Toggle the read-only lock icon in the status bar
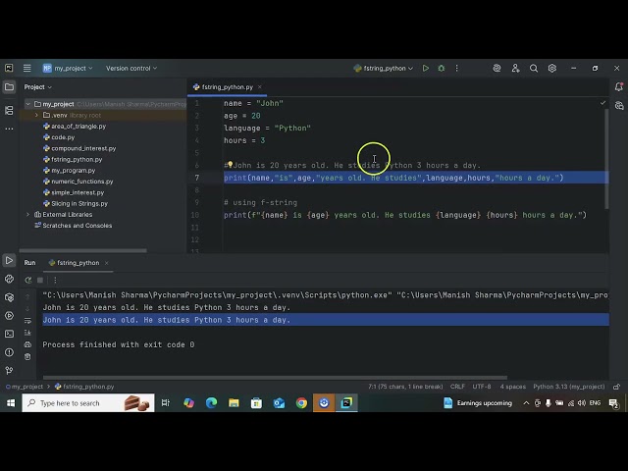The image size is (628, 471). pos(617,387)
